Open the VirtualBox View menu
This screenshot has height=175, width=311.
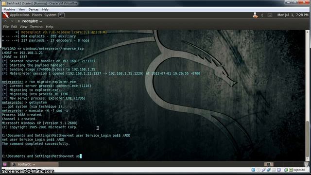click(21, 10)
